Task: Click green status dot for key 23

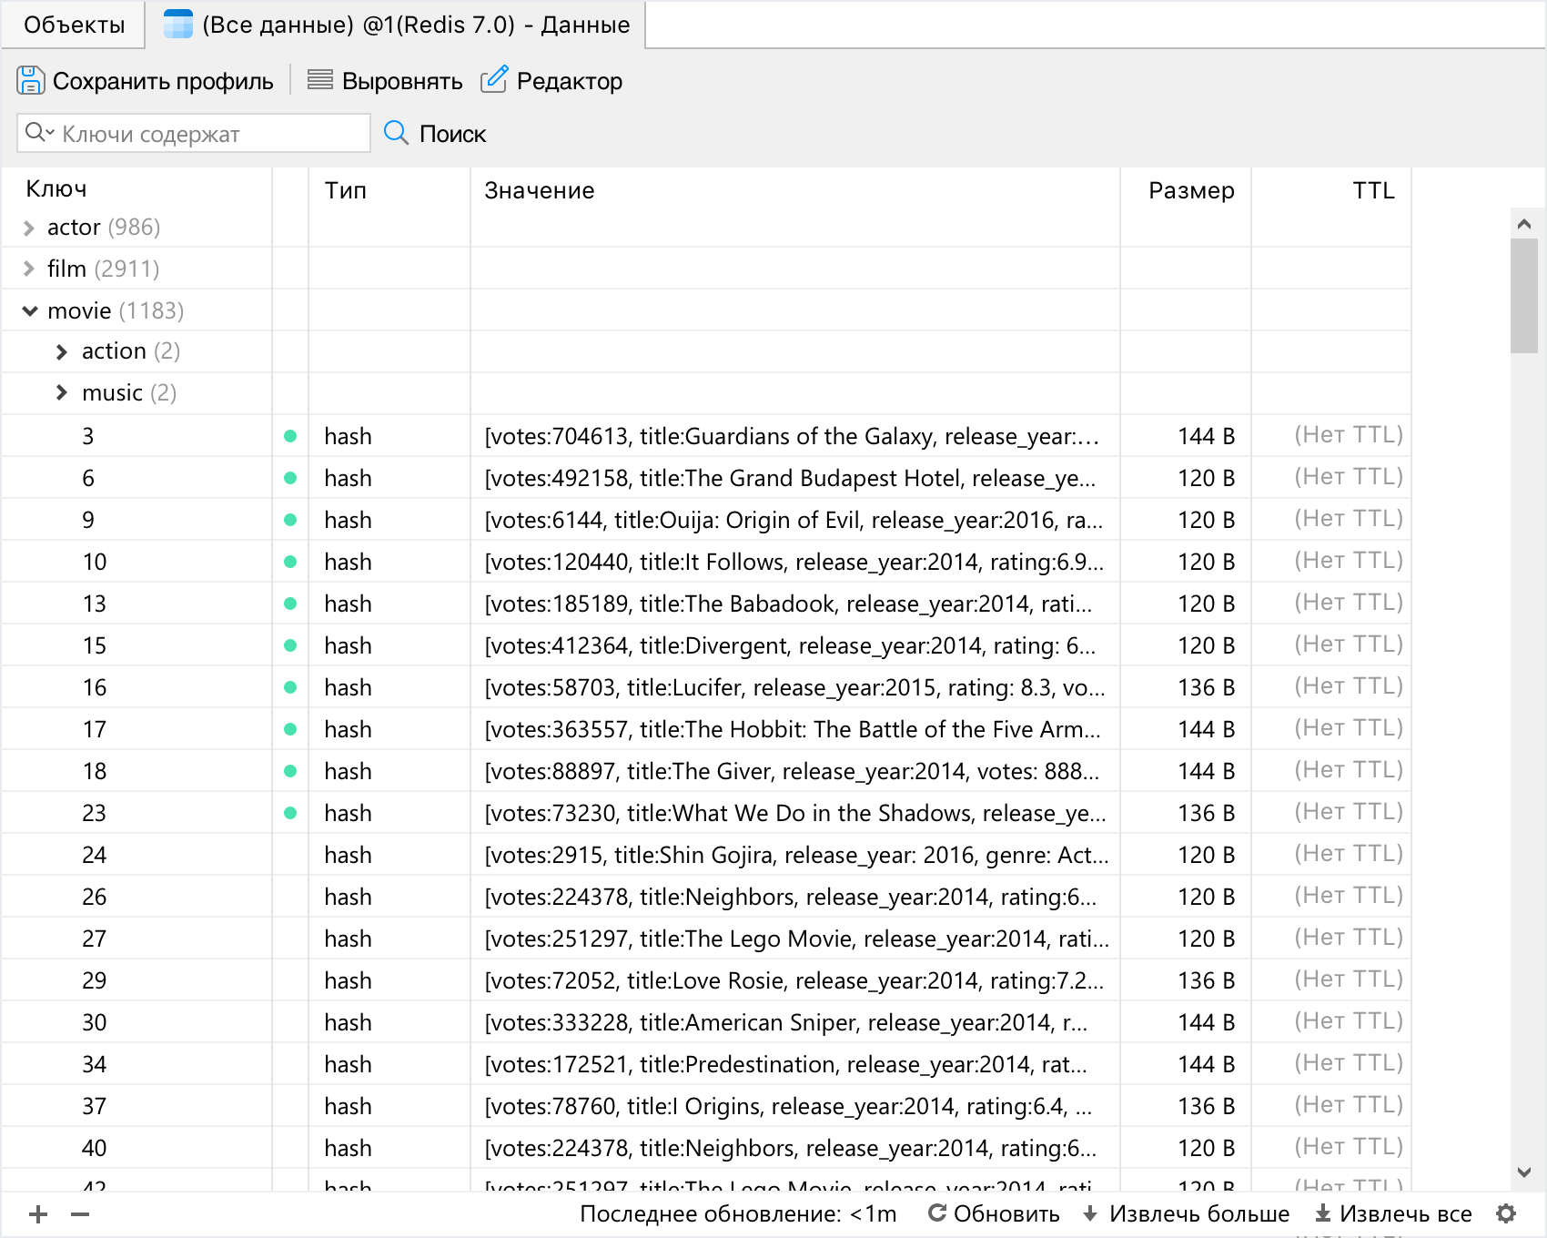Action: (290, 813)
